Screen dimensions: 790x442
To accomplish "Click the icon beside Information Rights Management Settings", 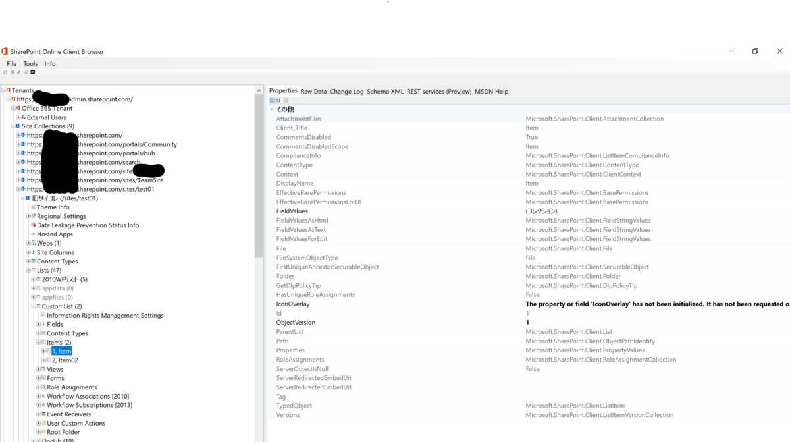I will tap(43, 315).
